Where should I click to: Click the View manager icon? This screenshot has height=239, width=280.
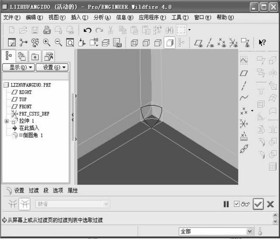coord(117,43)
